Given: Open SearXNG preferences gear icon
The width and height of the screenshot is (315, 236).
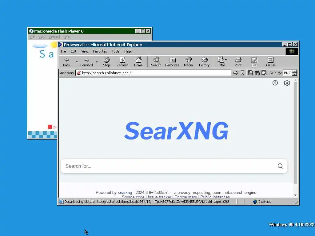Looking at the screenshot, I should pyautogui.click(x=287, y=83).
